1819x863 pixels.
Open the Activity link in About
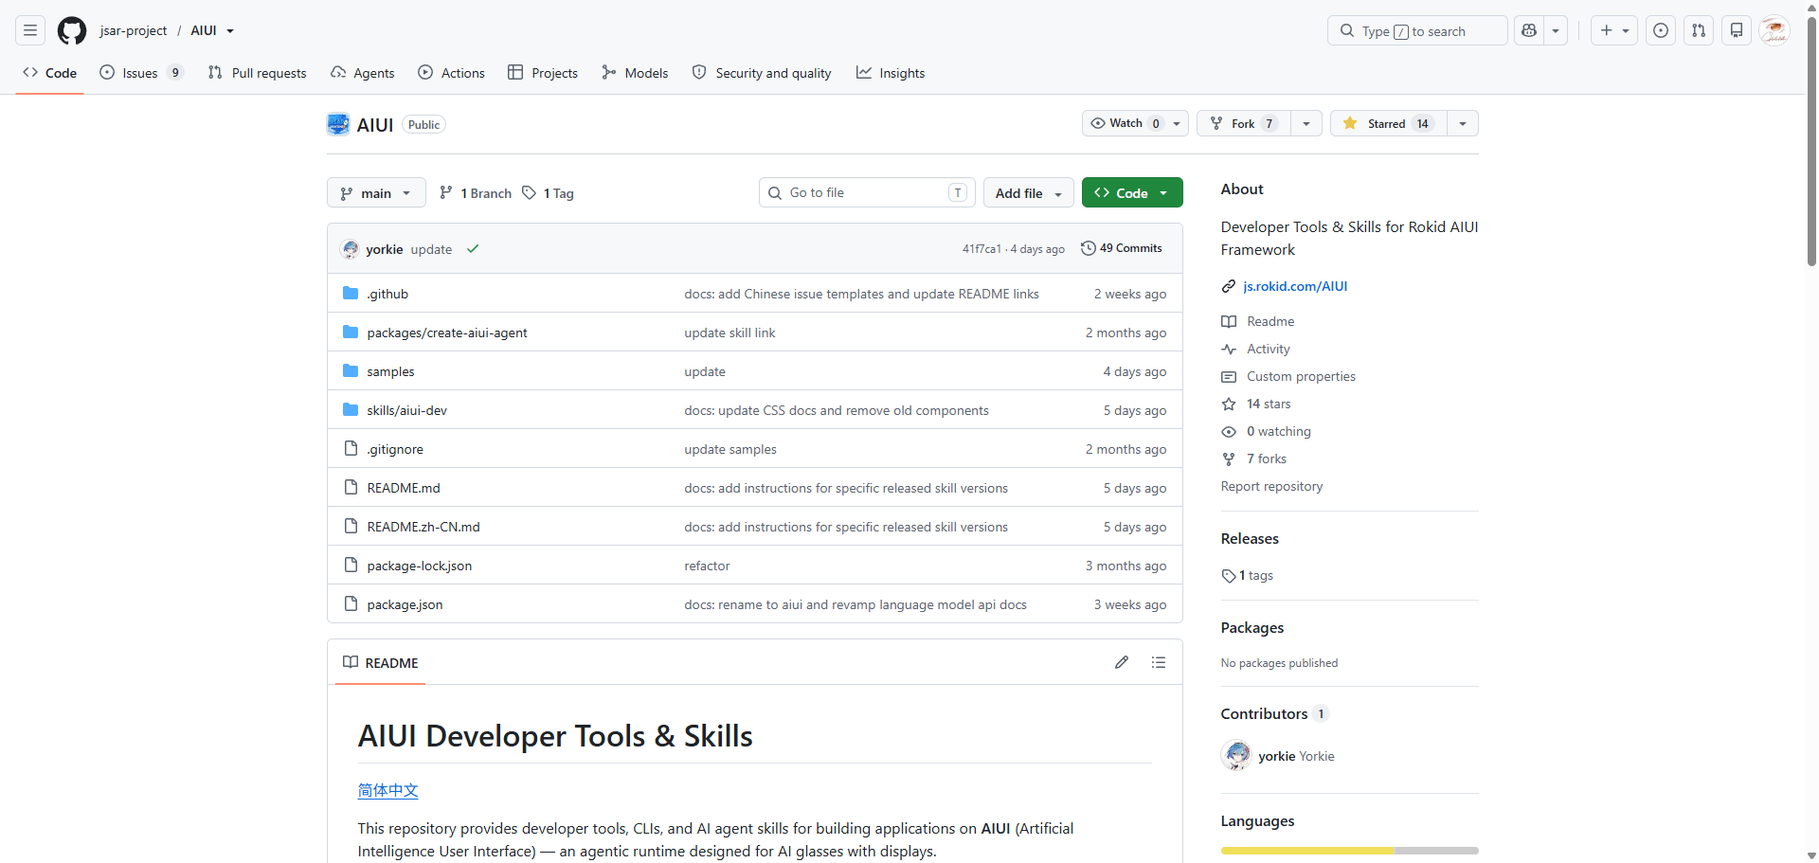[1269, 349]
